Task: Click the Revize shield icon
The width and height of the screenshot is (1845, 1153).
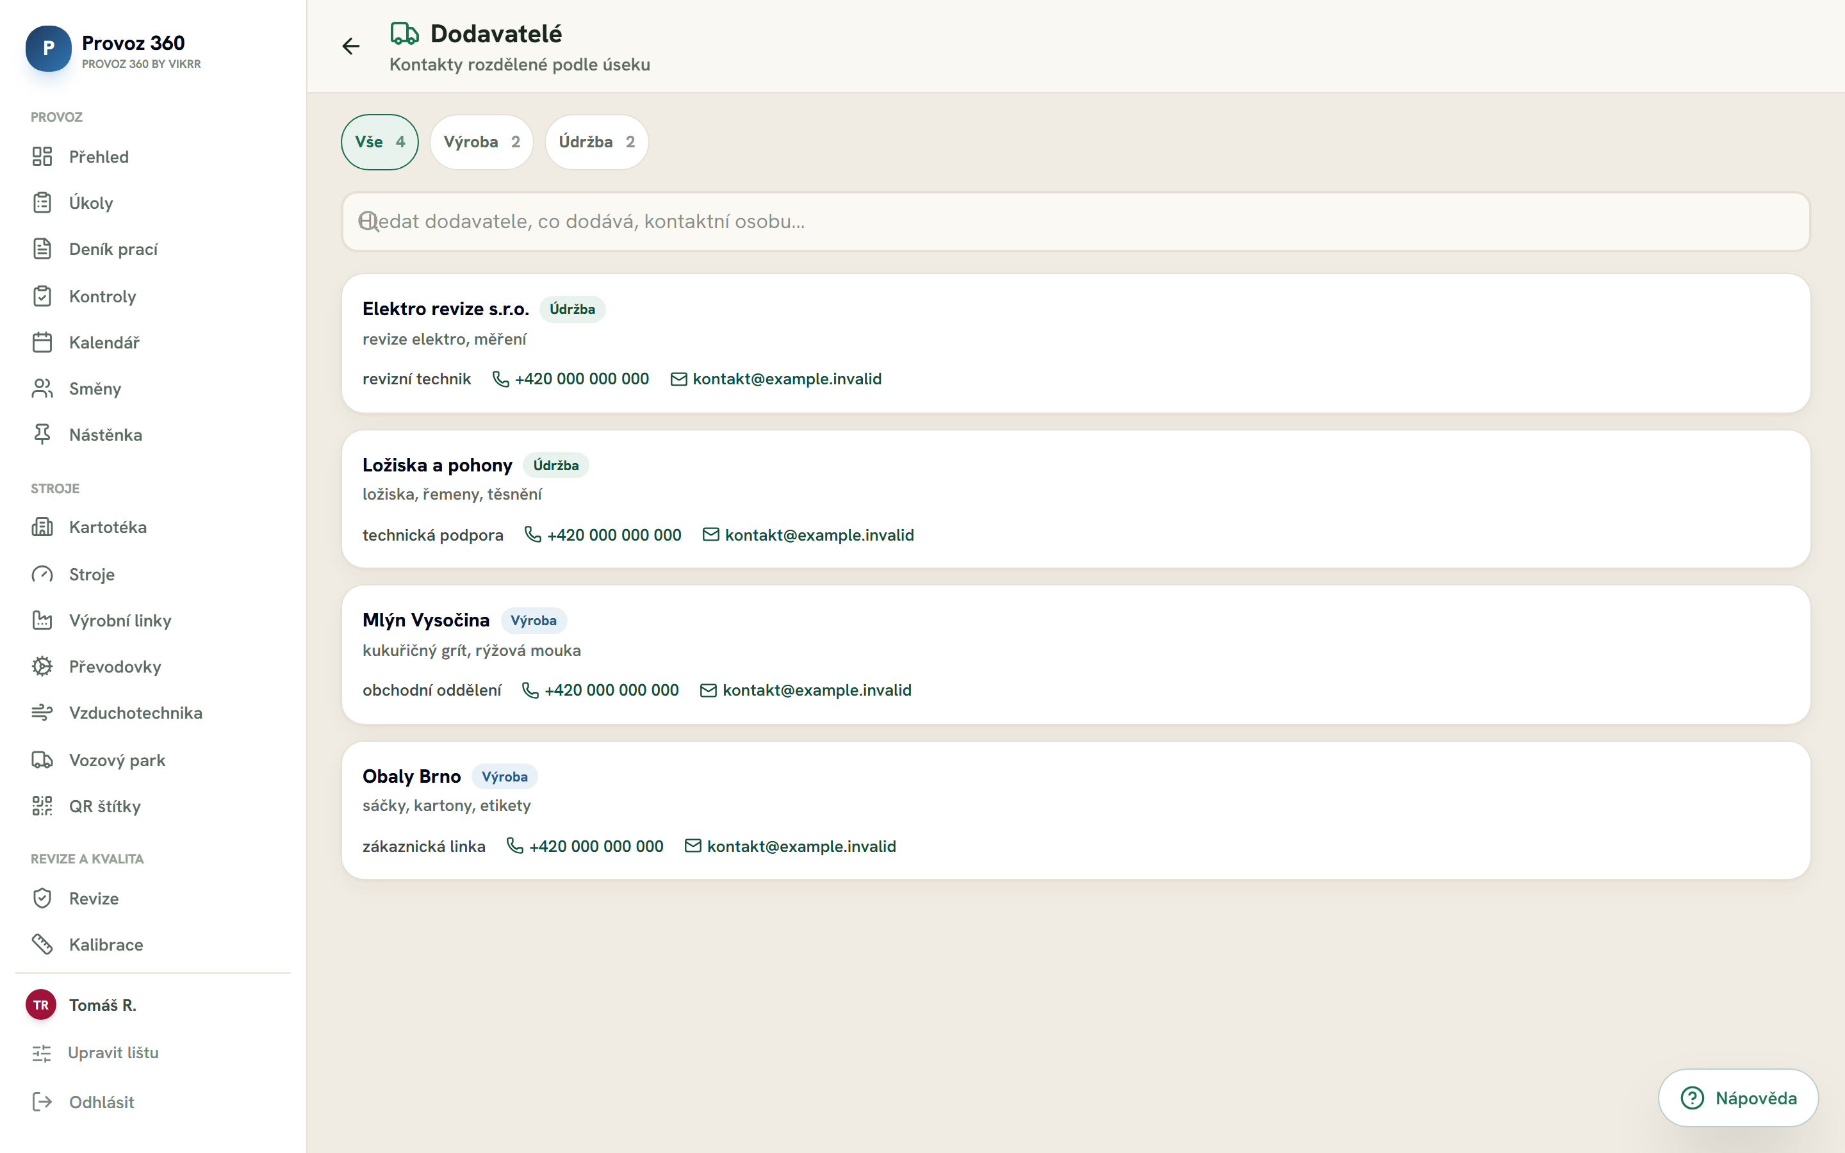Action: [x=42, y=898]
